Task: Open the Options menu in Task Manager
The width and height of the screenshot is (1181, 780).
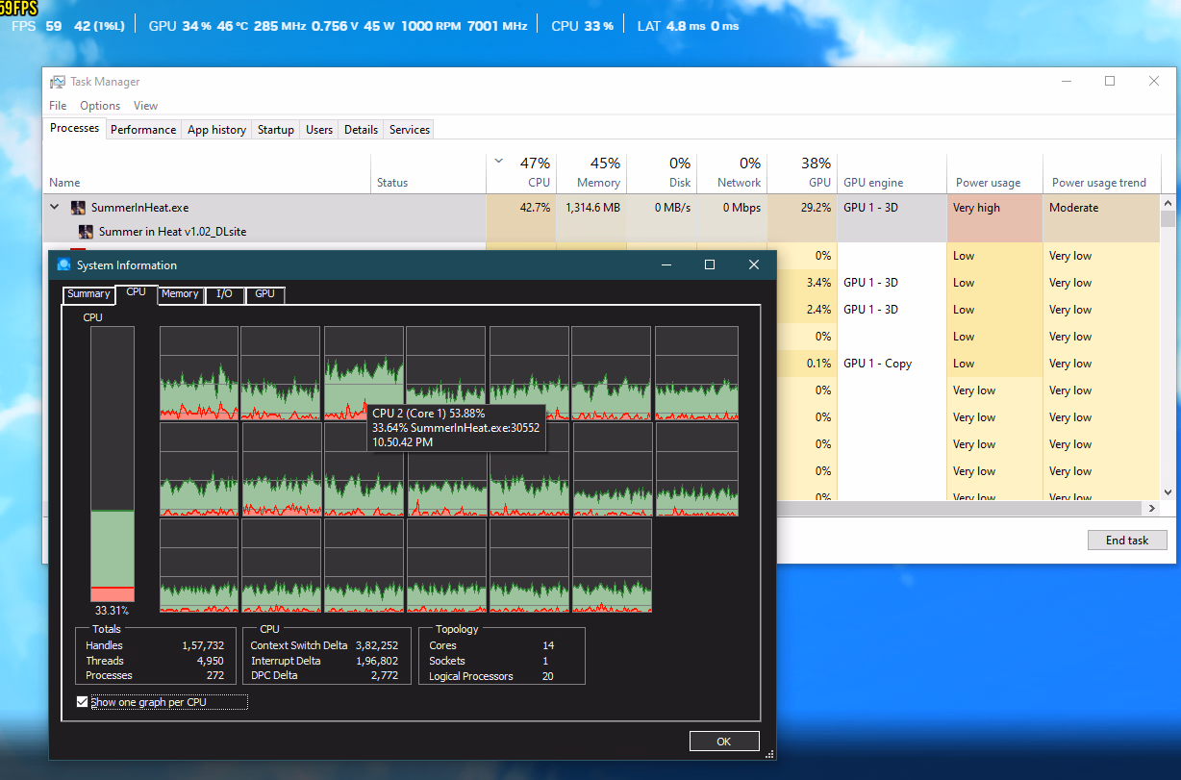Action: (x=100, y=106)
